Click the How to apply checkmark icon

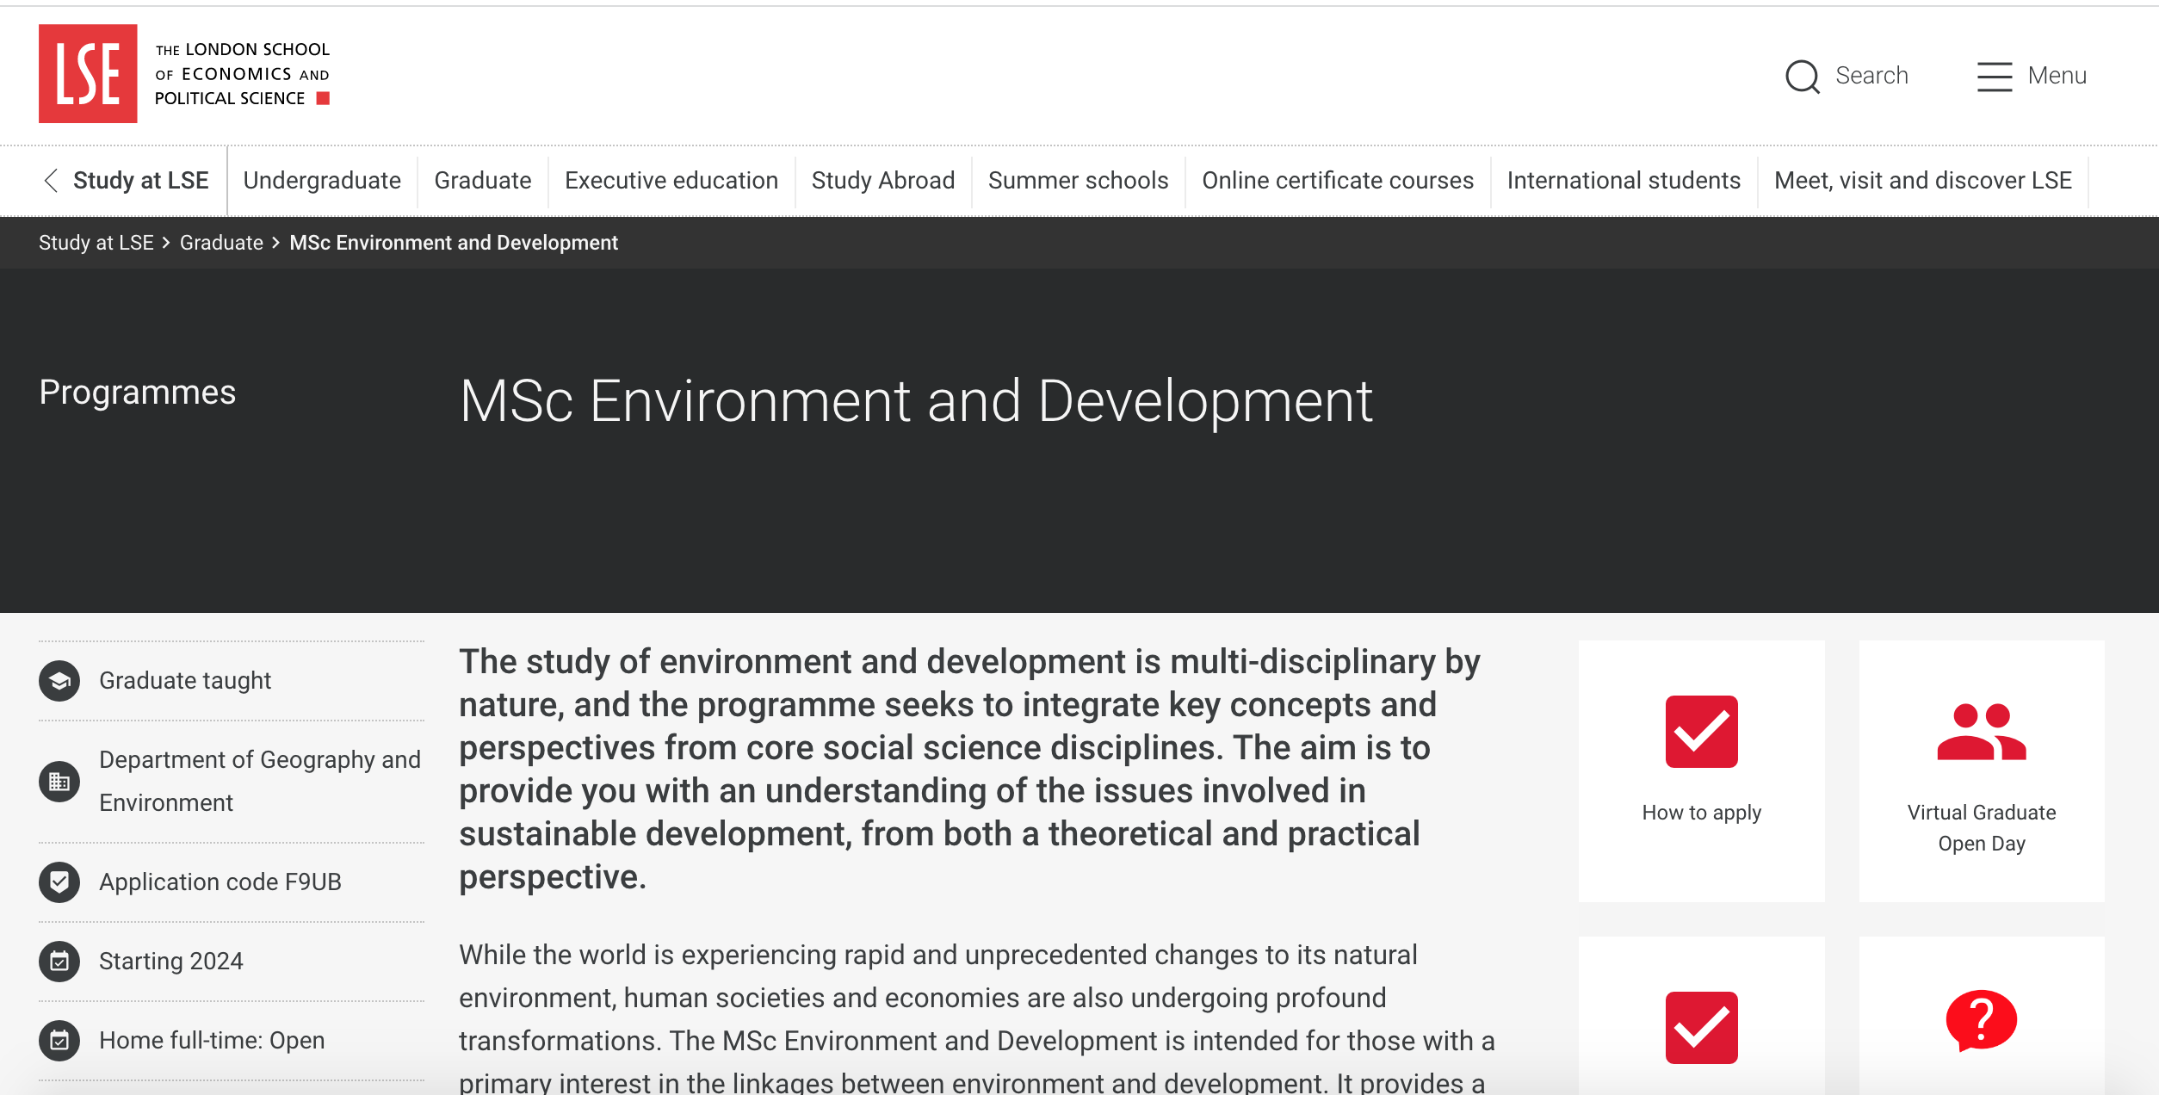tap(1701, 732)
